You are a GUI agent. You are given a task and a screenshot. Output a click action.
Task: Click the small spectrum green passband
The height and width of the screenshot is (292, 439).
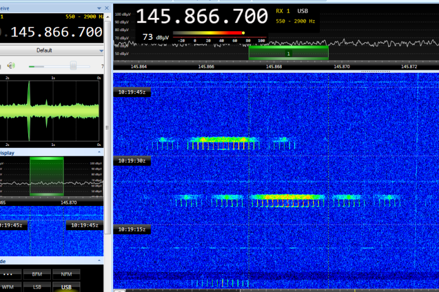46,176
